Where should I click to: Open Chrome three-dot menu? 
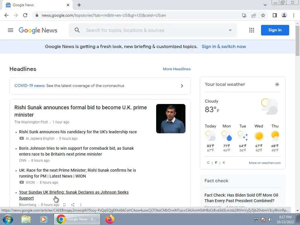[294, 15]
